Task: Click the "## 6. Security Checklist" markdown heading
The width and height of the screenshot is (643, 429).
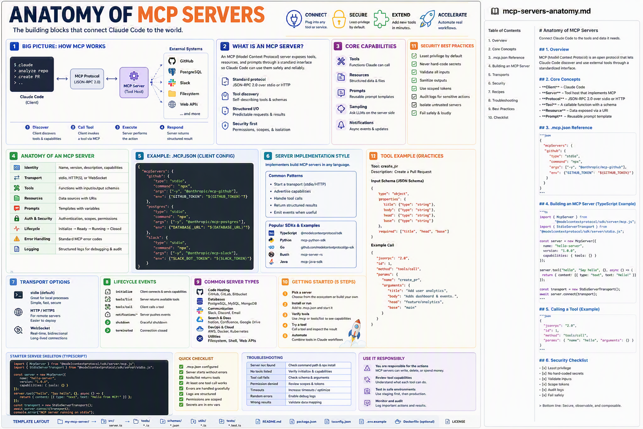Action: click(563, 360)
